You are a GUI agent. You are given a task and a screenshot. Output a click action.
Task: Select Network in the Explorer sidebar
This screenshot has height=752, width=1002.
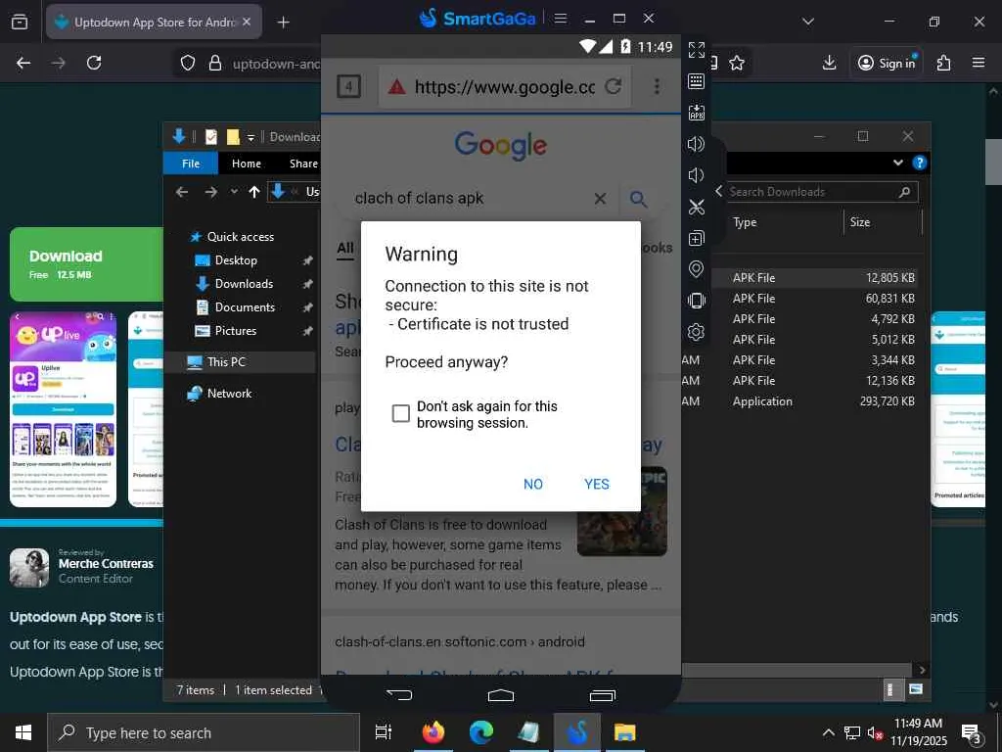click(x=229, y=394)
